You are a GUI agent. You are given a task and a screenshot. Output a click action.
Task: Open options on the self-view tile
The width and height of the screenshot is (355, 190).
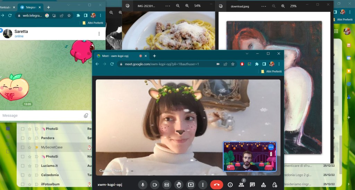coord(271,147)
